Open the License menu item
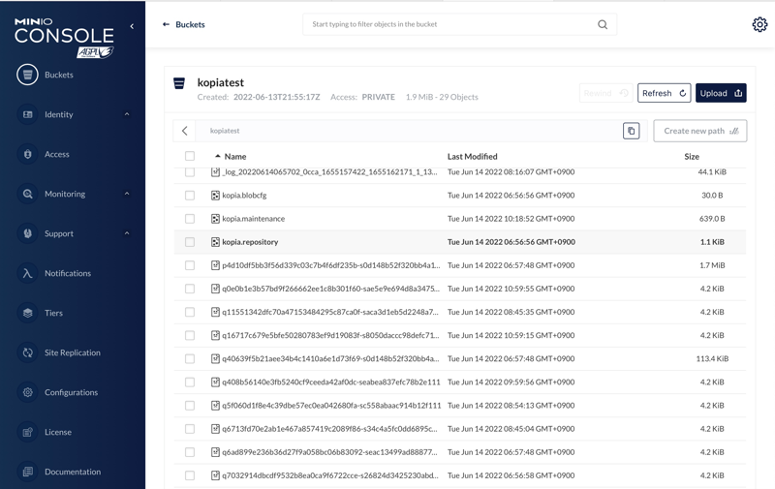Screen dimensions: 775x489 tap(58, 432)
